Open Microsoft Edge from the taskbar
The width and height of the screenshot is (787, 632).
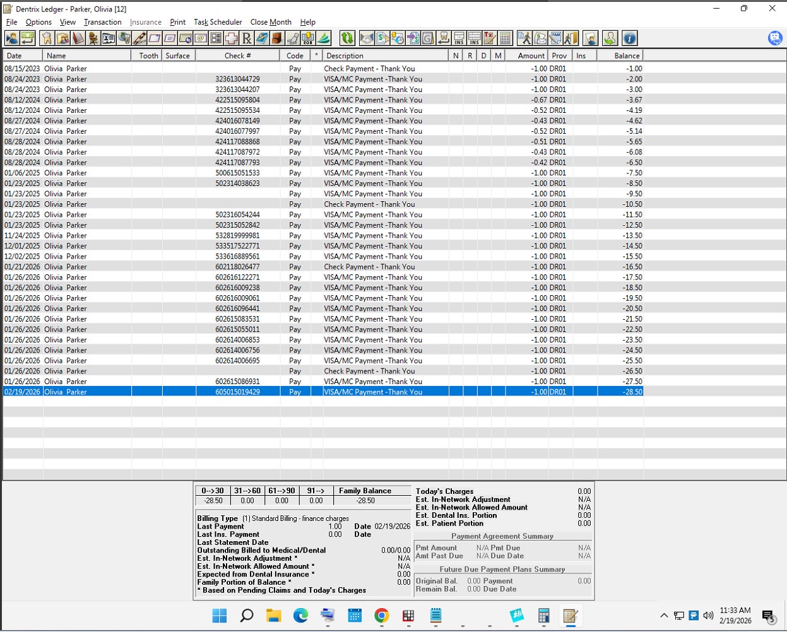[300, 616]
